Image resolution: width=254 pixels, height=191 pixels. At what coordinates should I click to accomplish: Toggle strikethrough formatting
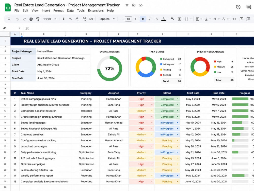[x=157, y=19]
